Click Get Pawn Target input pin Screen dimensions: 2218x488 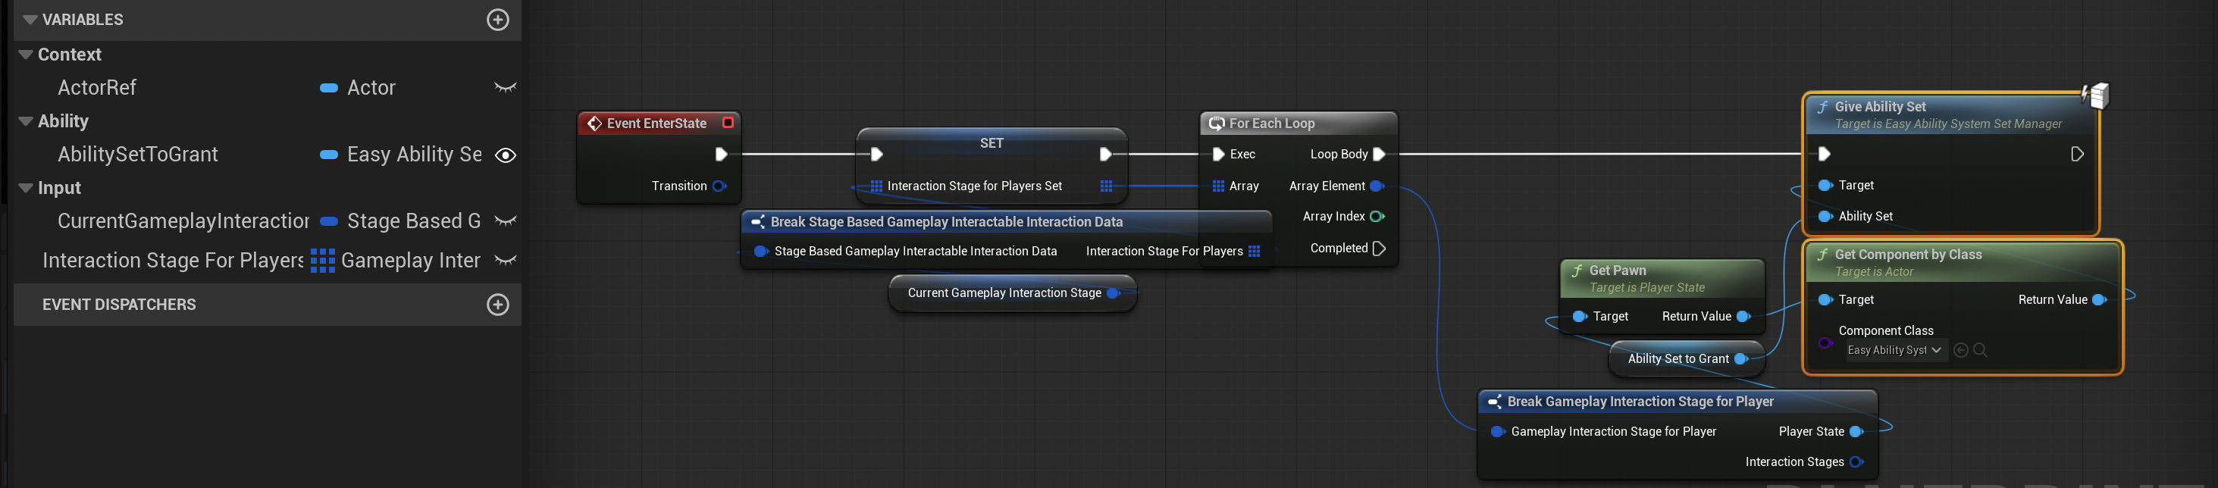pos(1580,317)
